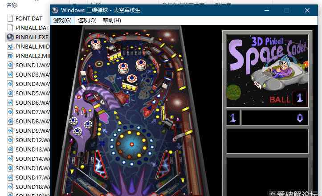Select the SOUND7.WAV file icon
The image size is (322, 196).
pos(10,112)
